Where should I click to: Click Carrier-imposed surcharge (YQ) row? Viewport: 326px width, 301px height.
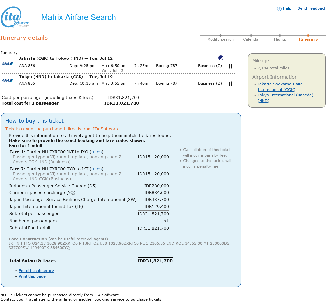pyautogui.click(x=89, y=193)
